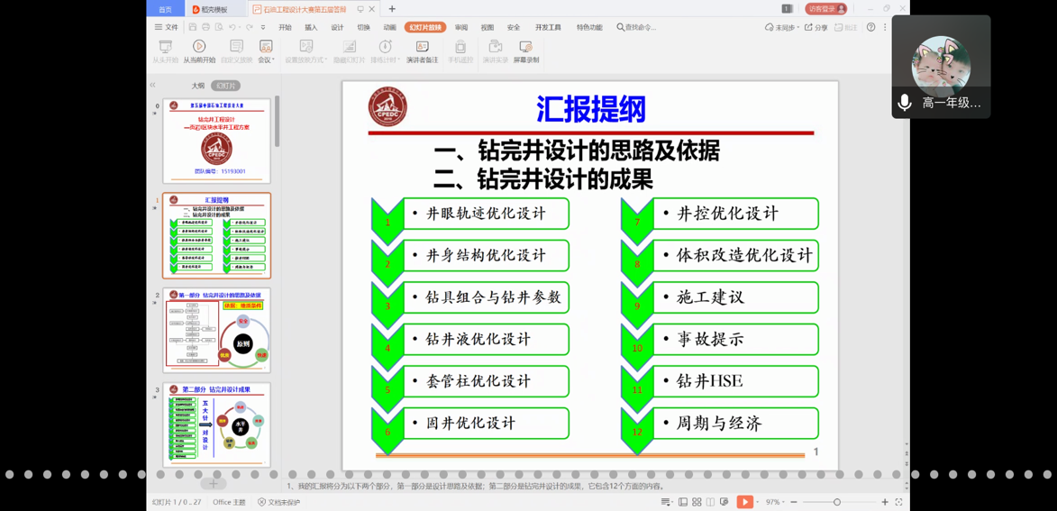Click the print icon in quick access toolbar
The image size is (1057, 511).
click(205, 28)
